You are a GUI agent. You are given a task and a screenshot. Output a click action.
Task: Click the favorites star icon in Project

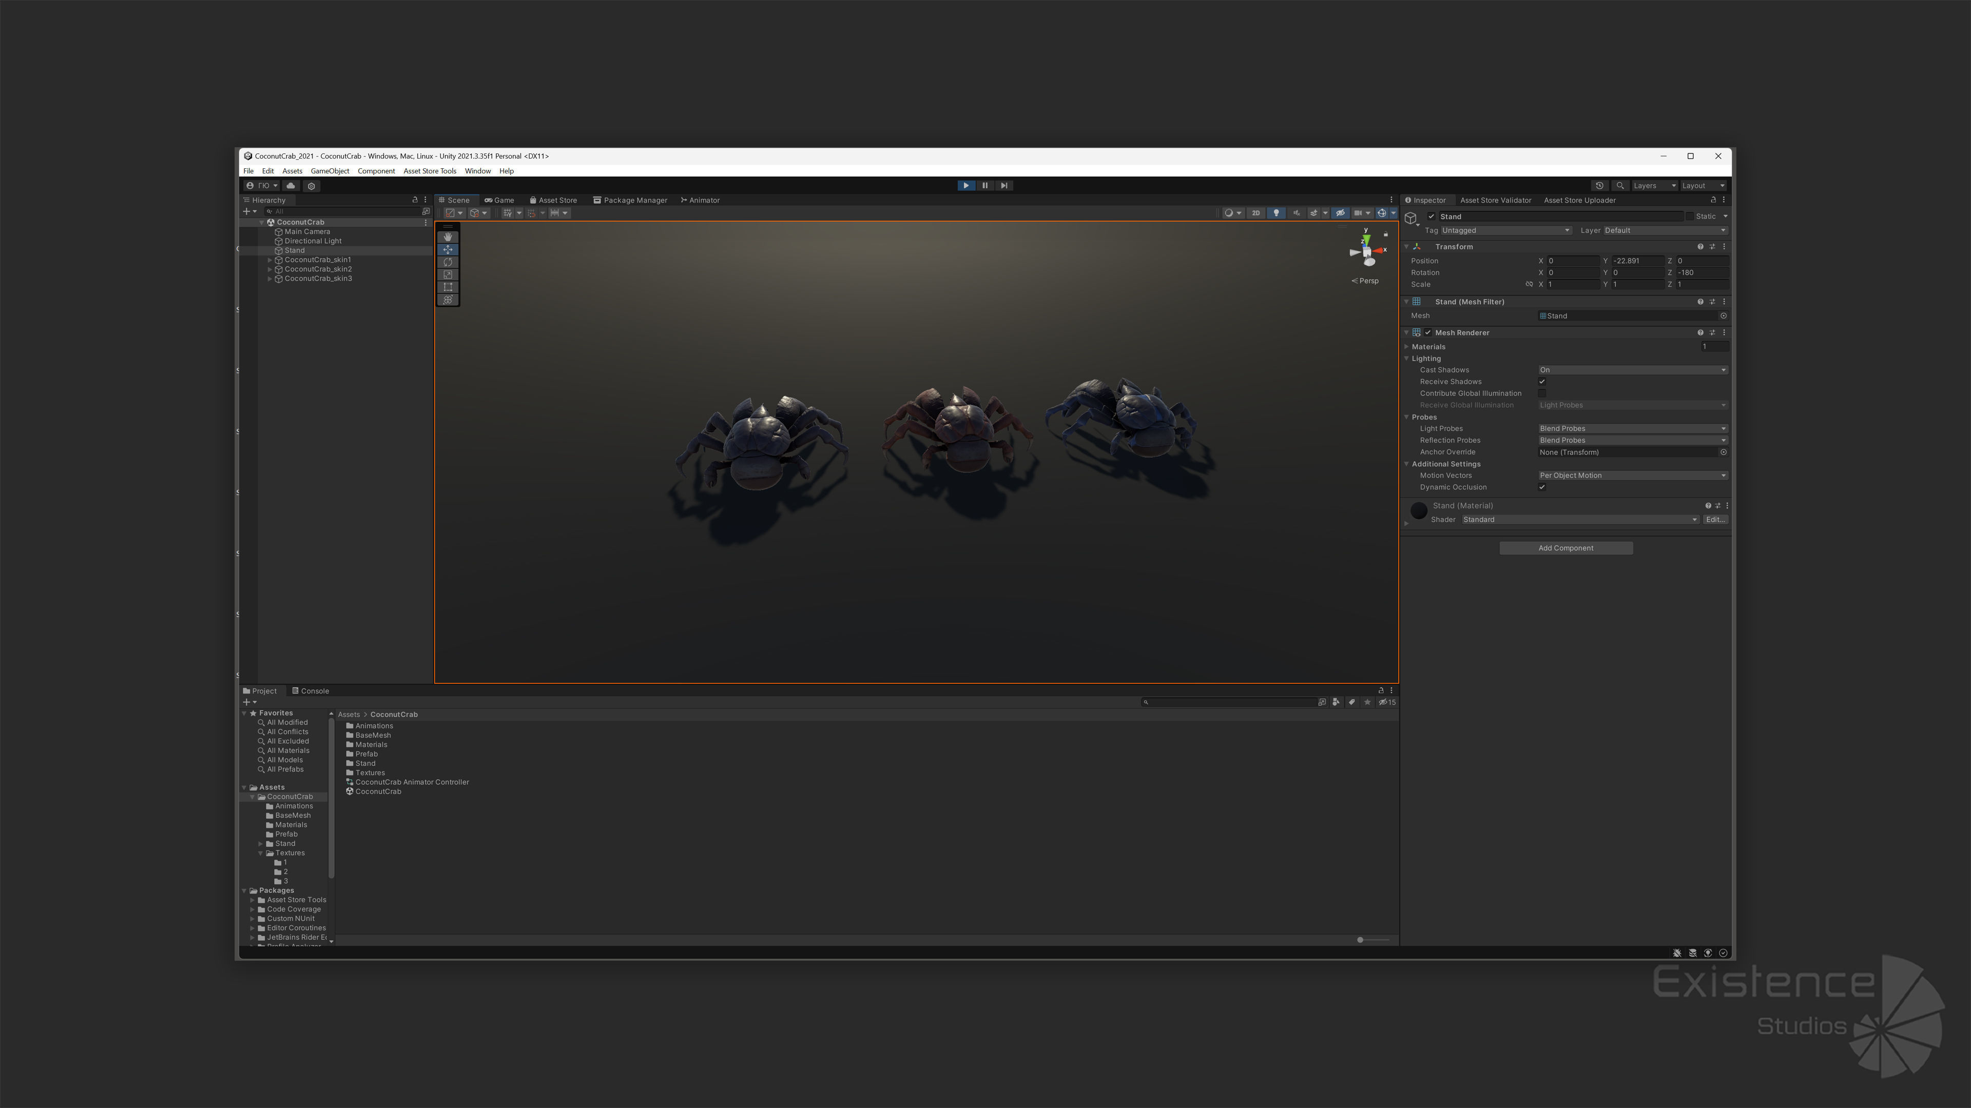point(1367,702)
